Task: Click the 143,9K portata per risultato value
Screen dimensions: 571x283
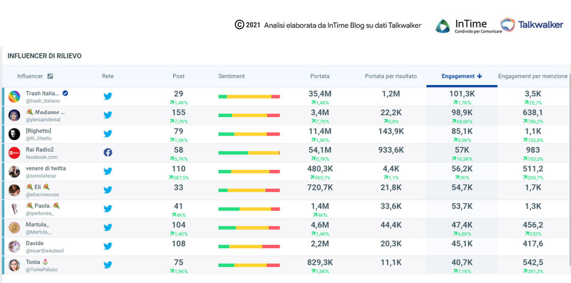Action: [391, 131]
